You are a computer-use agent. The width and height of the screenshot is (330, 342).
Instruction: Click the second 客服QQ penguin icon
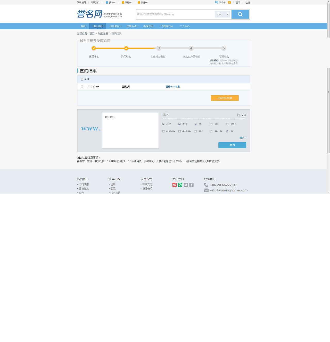pyautogui.click(x=139, y=2)
